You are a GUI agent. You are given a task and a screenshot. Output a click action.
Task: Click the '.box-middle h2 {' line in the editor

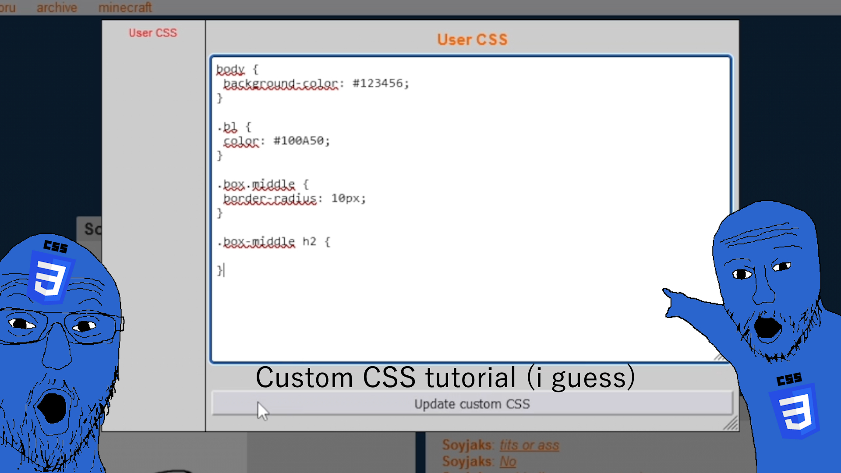tap(274, 242)
